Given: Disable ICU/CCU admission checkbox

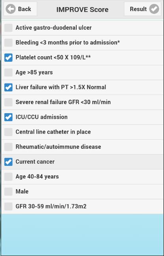Looking at the screenshot, I should [8, 117].
